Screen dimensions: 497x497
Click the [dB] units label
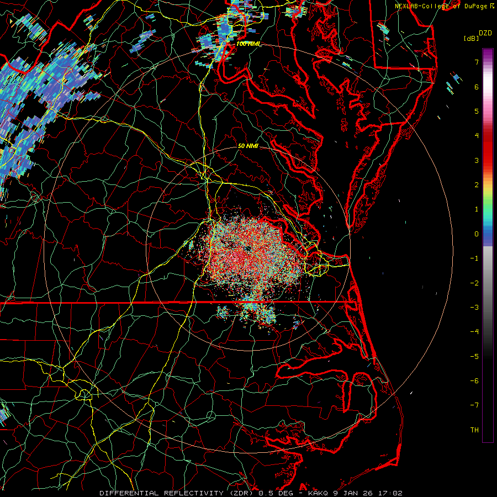(471, 39)
